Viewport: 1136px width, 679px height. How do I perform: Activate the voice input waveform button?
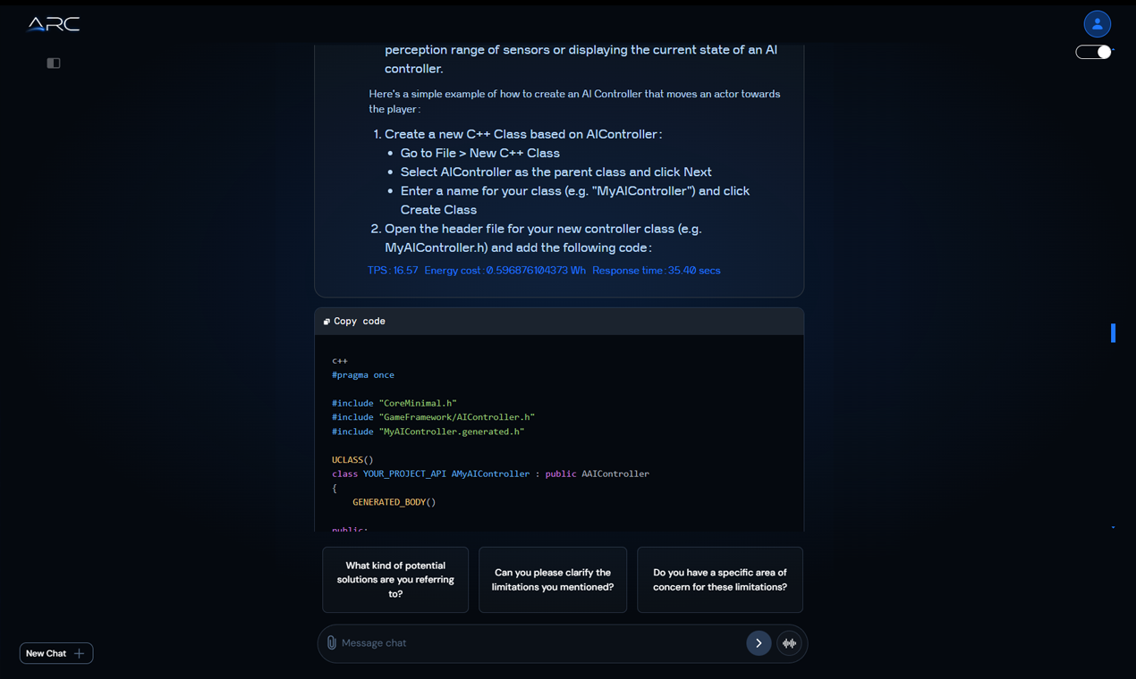click(789, 643)
